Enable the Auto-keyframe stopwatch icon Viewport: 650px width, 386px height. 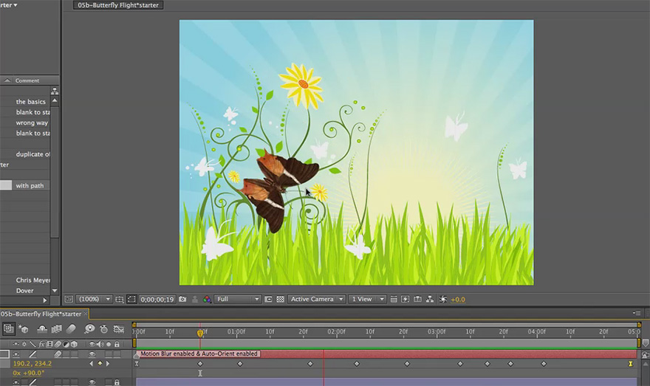click(103, 329)
